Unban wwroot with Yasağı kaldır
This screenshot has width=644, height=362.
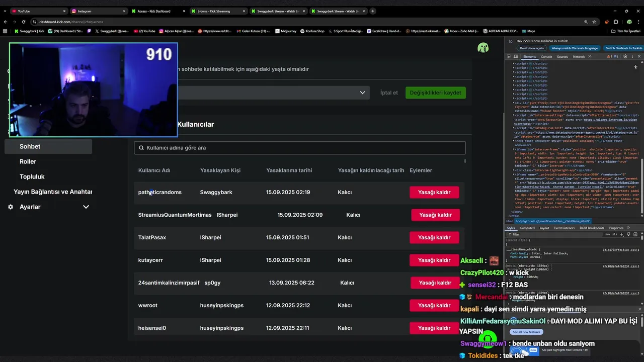click(x=434, y=305)
